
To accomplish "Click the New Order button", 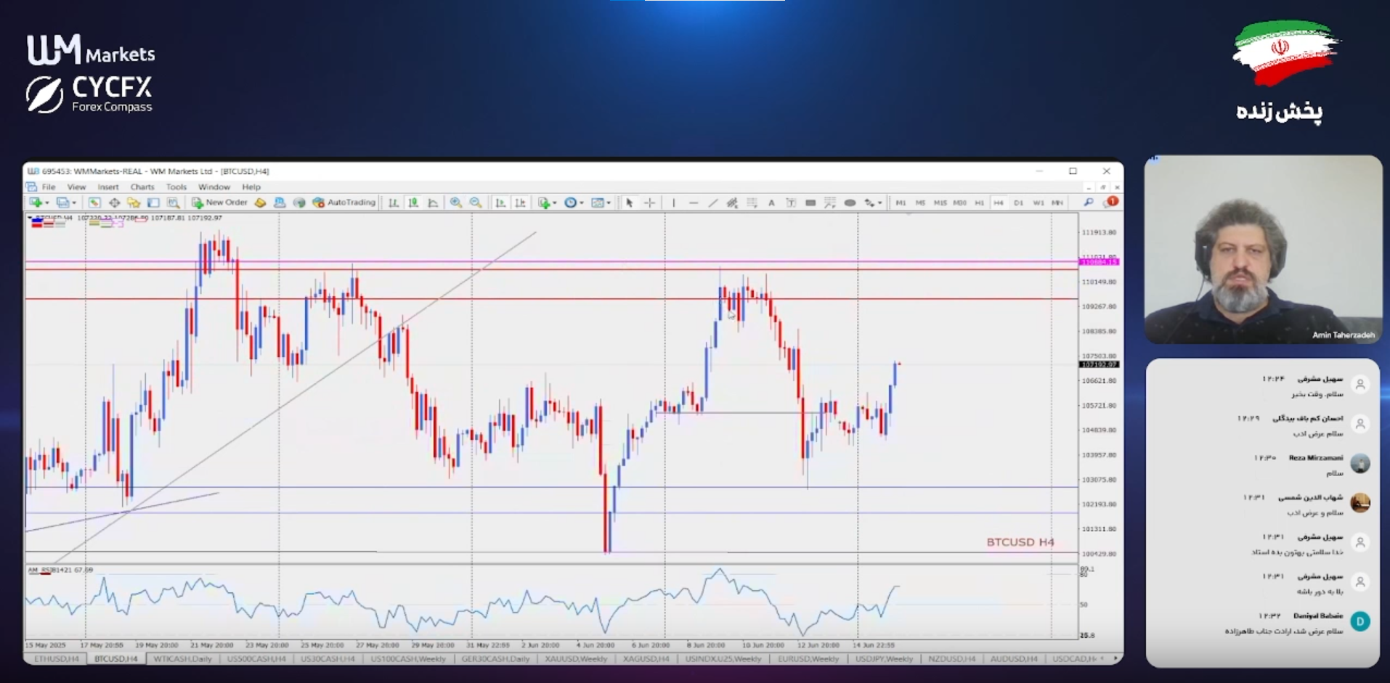I will [x=219, y=203].
